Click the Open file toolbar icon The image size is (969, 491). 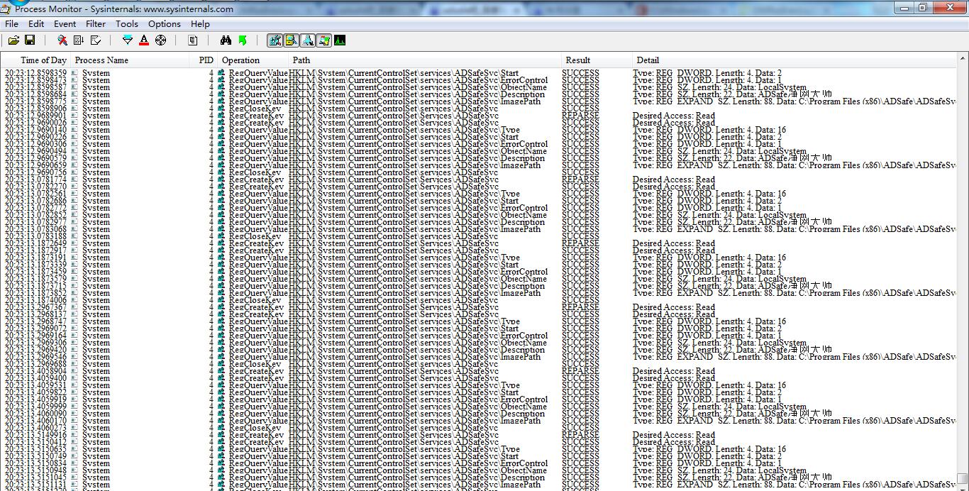(x=13, y=40)
